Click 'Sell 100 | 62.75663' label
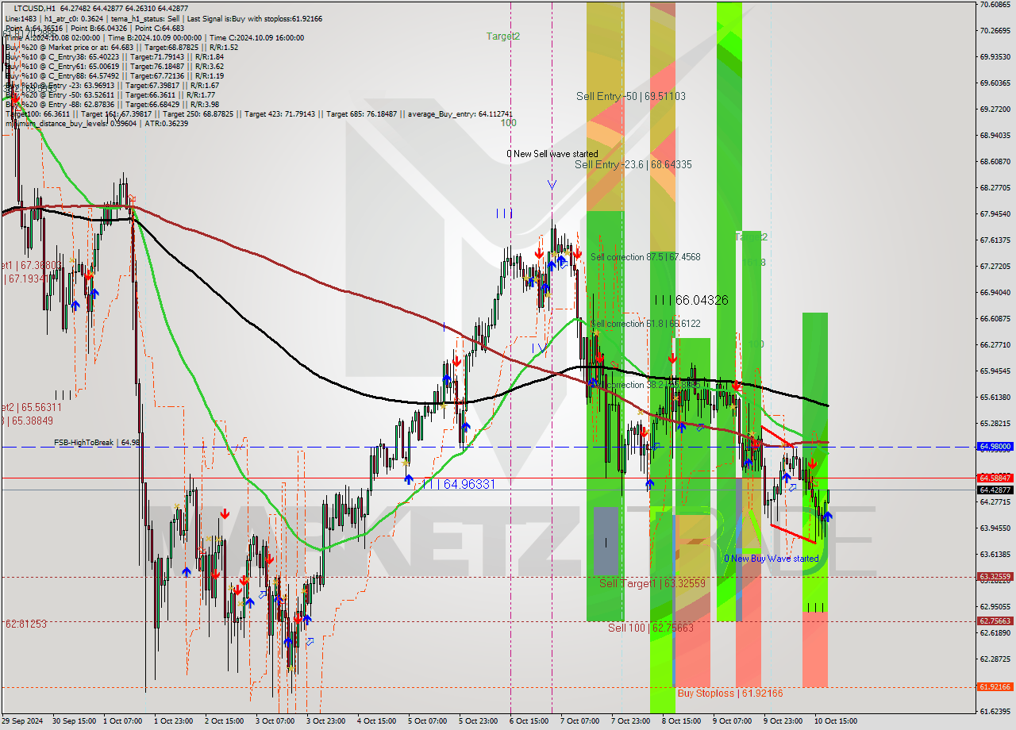1016x730 pixels. (x=651, y=628)
